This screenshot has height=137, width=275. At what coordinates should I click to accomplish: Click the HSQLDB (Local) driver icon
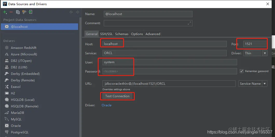click(7, 100)
